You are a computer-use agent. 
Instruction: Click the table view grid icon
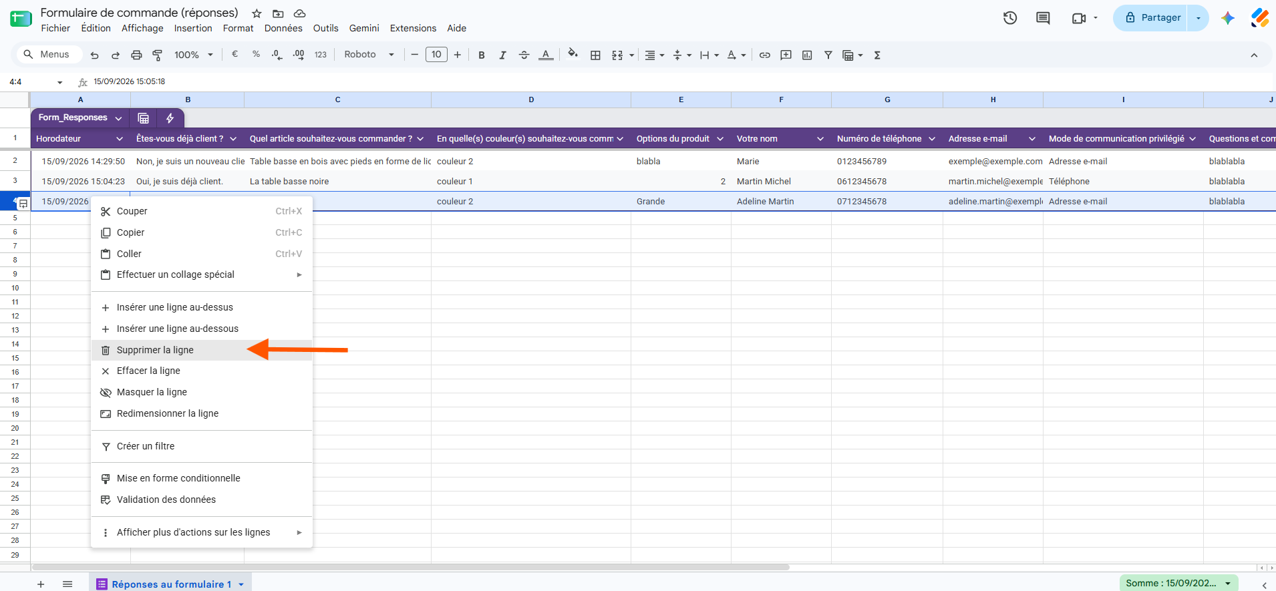click(x=143, y=118)
